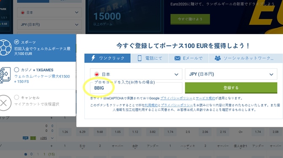Switch to the 電話にて tab
This screenshot has height=158, width=283.
(x=150, y=58)
